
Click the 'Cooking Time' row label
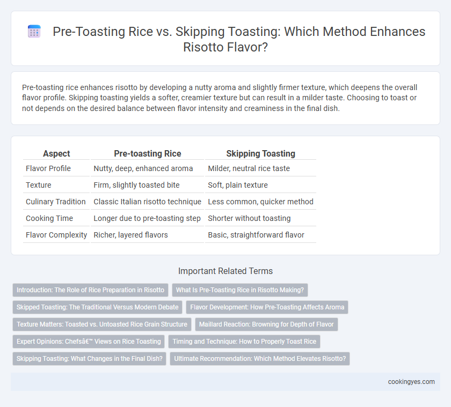pos(49,218)
